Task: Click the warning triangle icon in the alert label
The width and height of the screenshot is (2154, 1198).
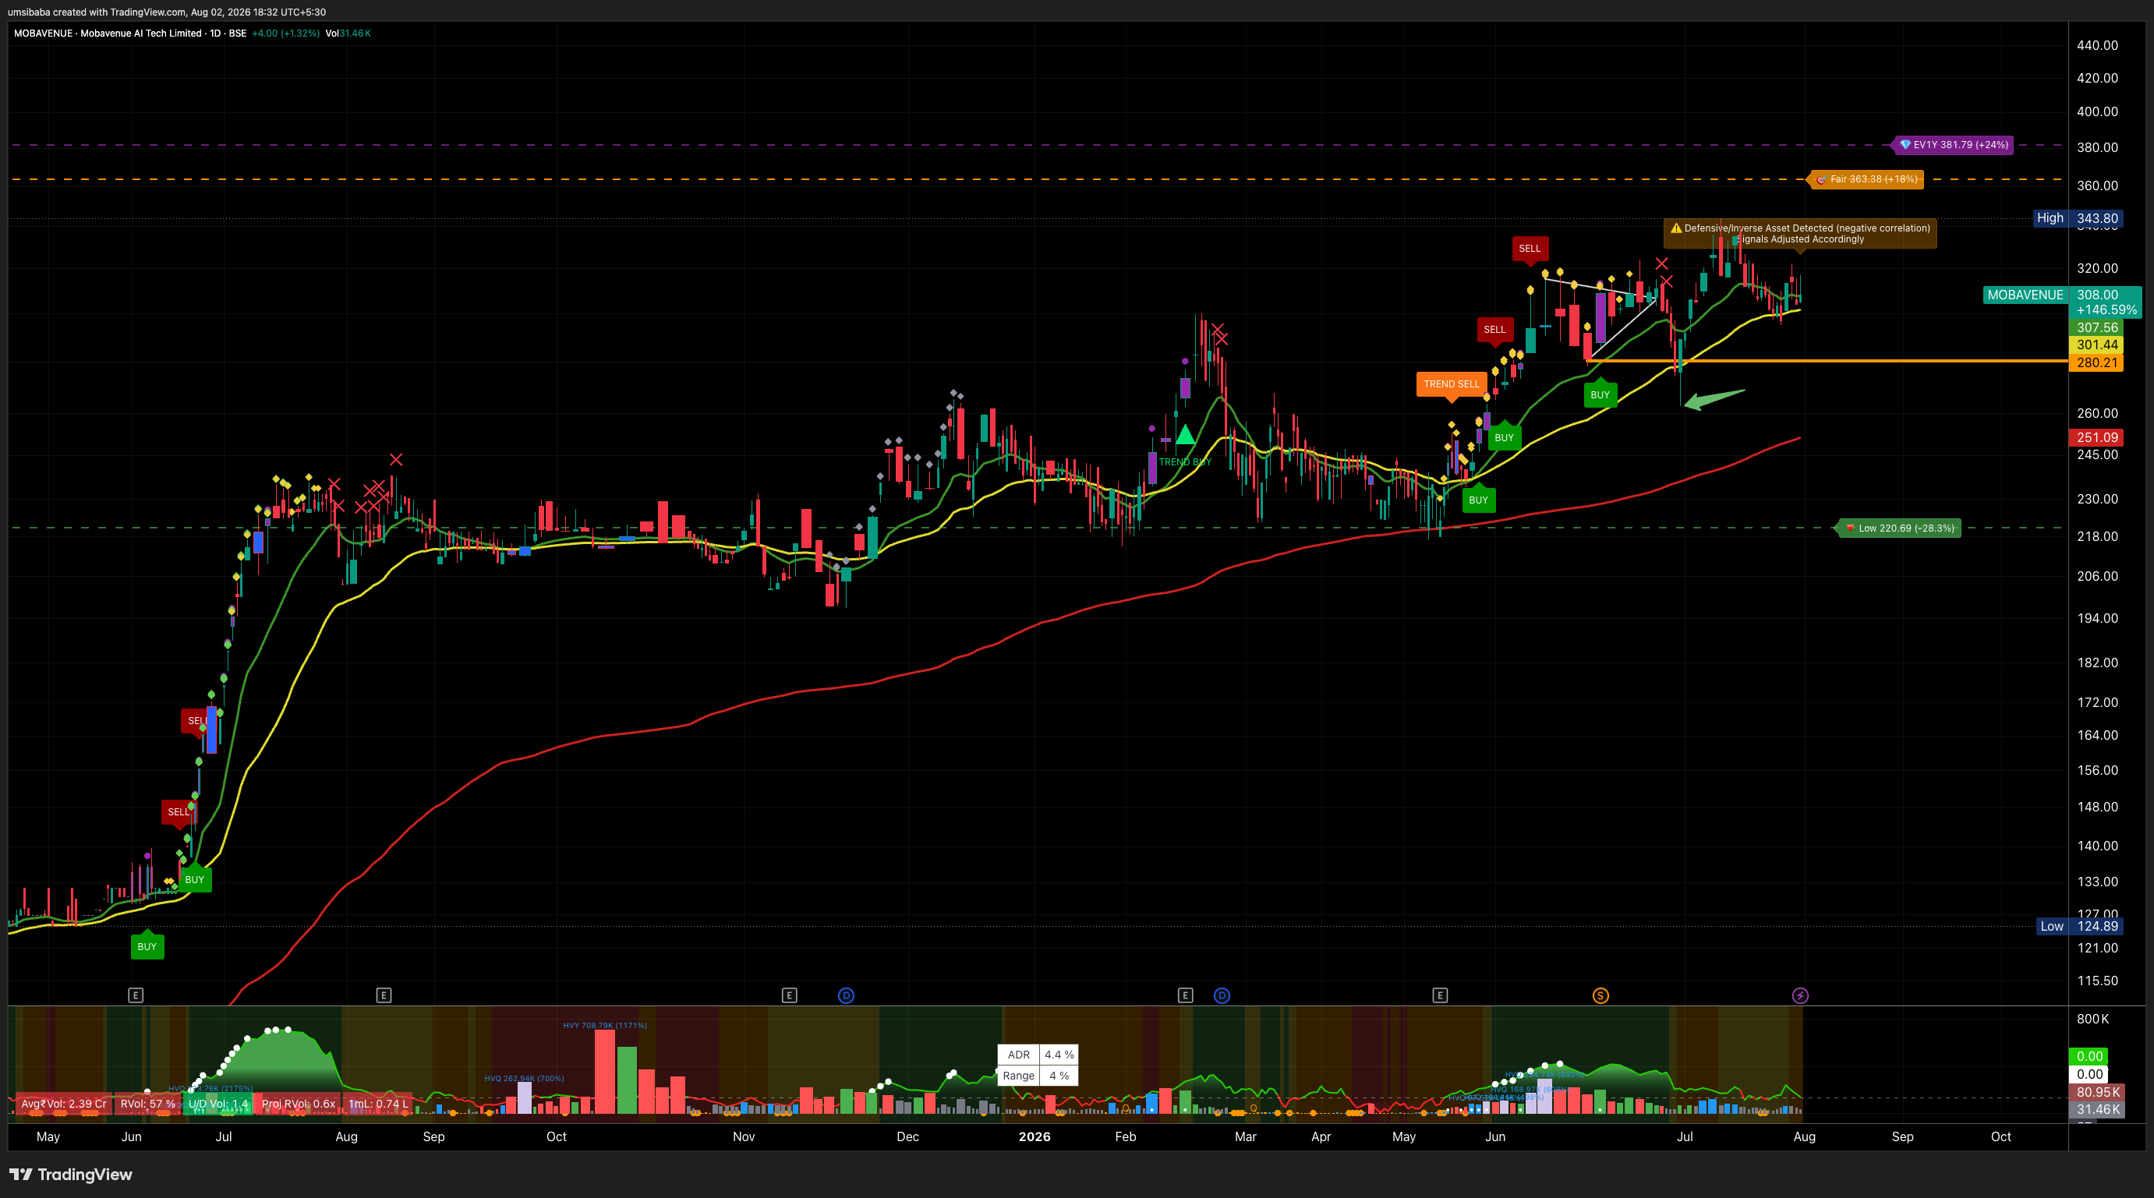Action: point(1675,228)
